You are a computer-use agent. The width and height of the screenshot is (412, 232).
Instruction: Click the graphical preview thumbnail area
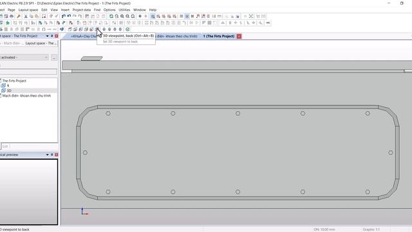point(28,192)
